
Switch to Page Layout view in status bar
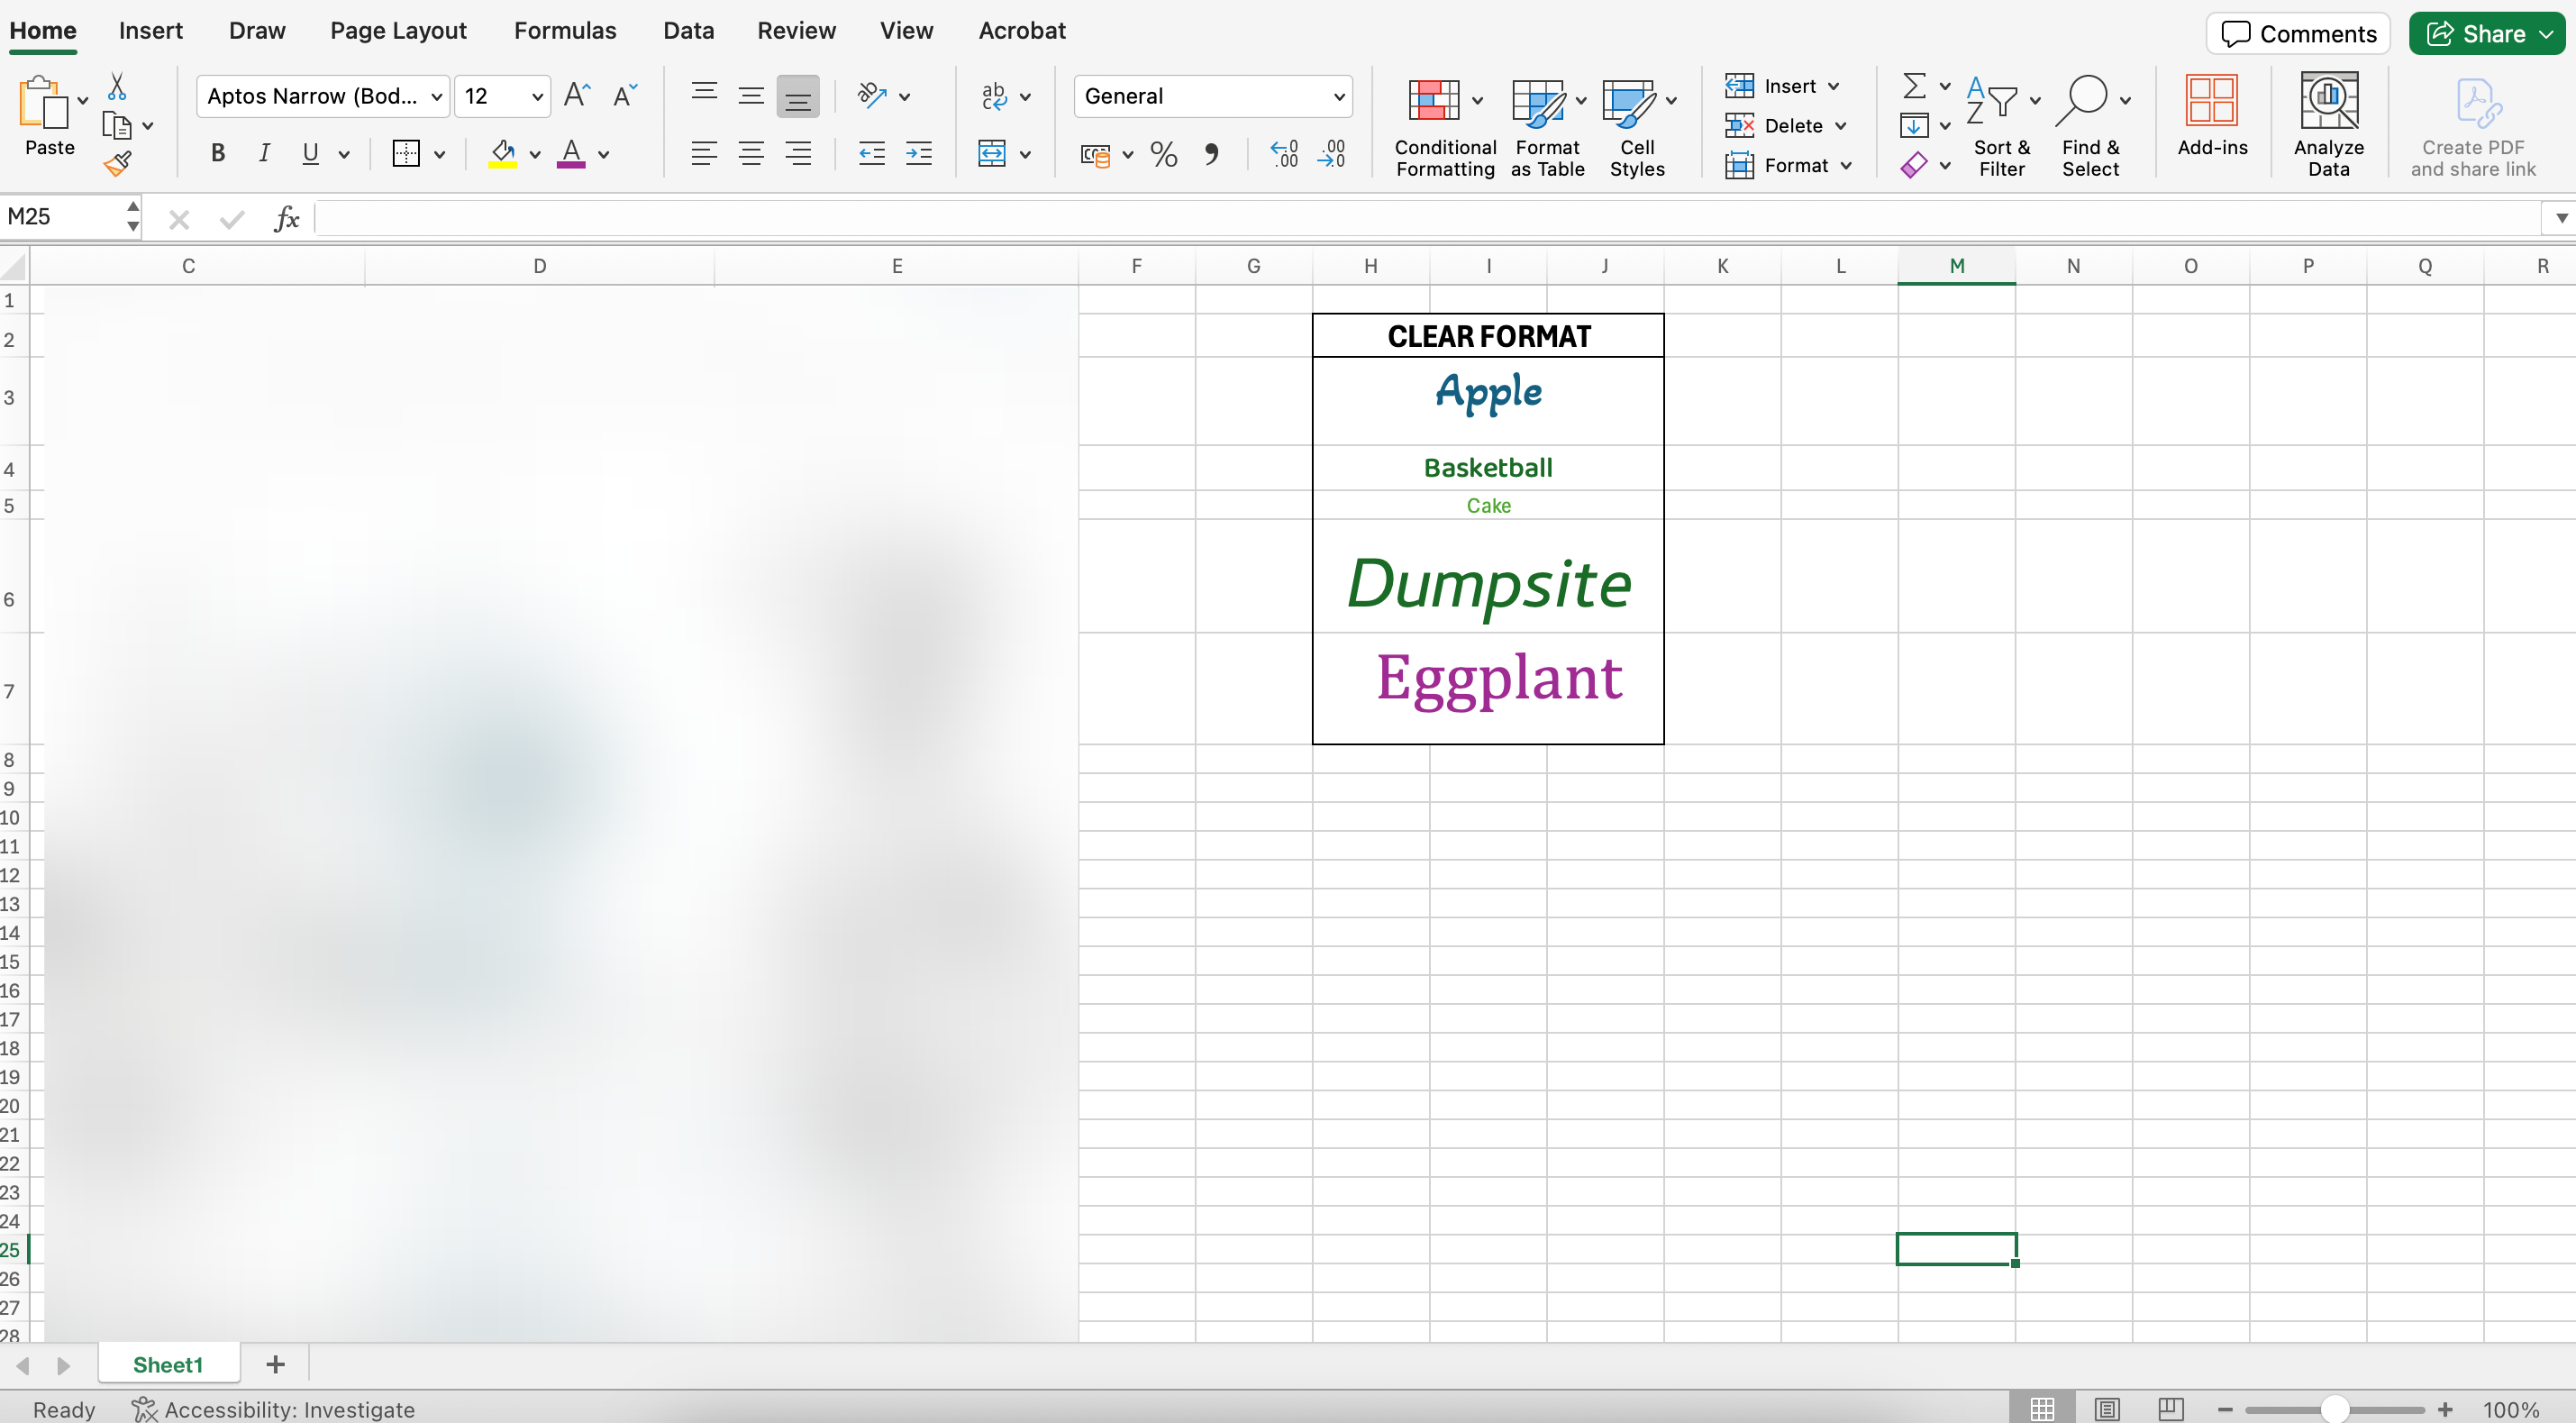(2107, 1409)
